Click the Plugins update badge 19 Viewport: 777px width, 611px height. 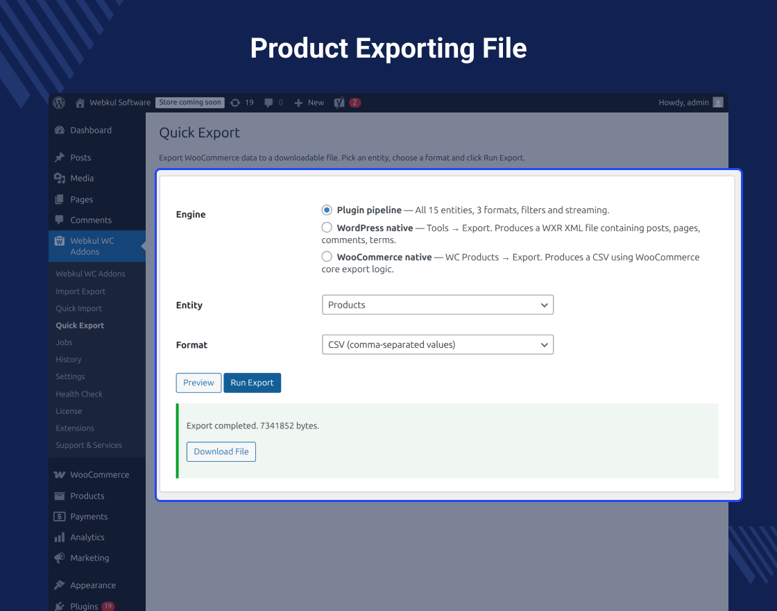108,606
